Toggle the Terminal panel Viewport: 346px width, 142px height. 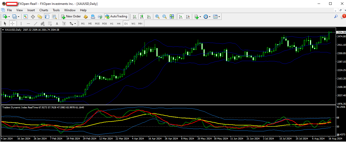(x=47, y=17)
